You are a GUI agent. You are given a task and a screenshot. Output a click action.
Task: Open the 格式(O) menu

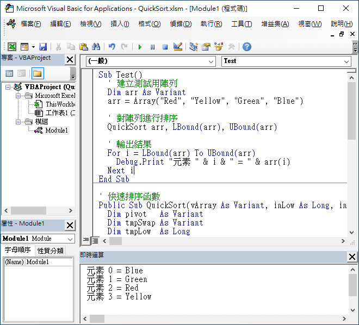[x=150, y=24]
